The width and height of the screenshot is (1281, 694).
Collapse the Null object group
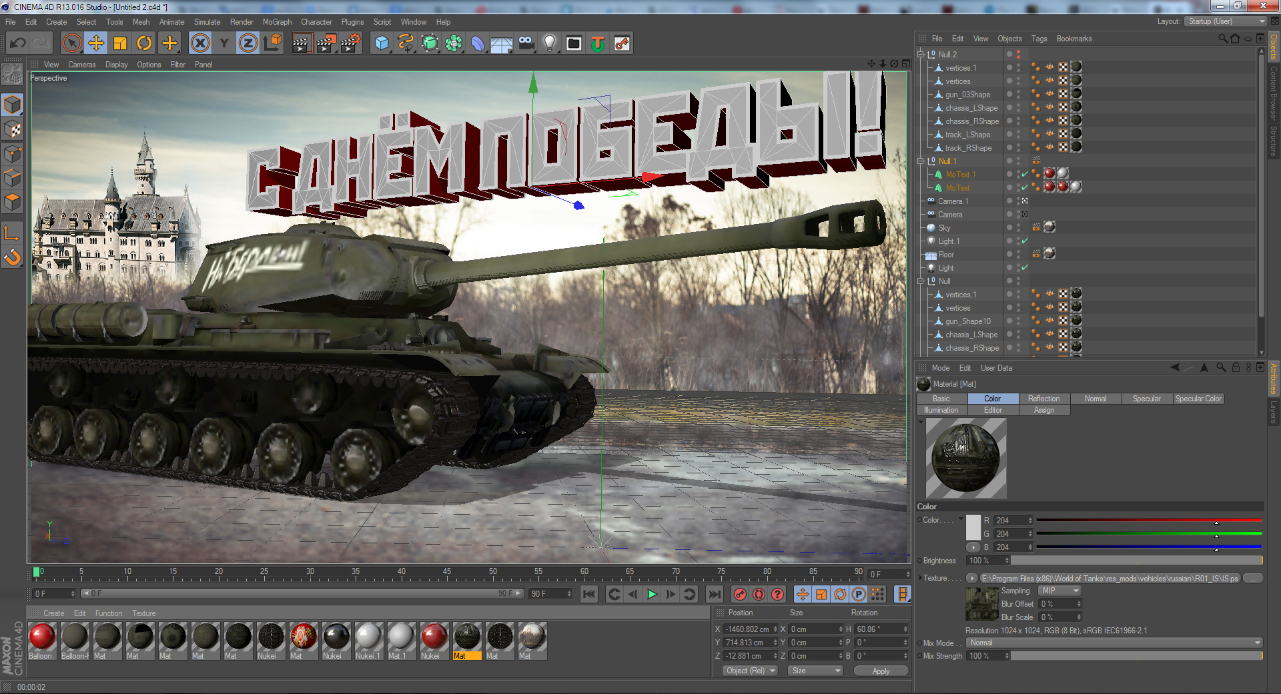(921, 281)
